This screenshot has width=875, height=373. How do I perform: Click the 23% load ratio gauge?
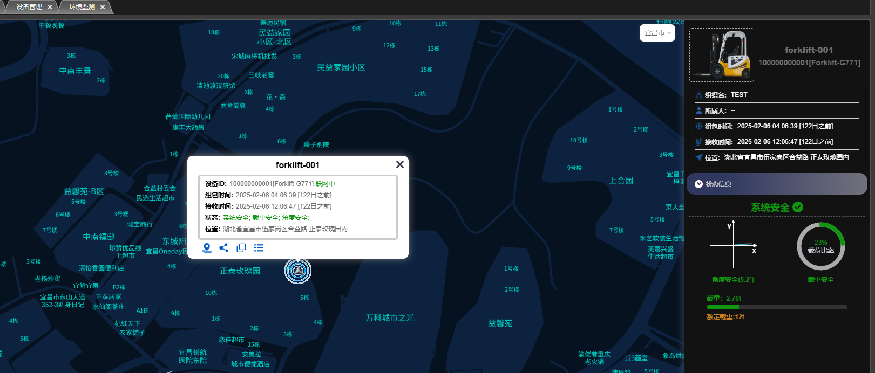tap(820, 246)
